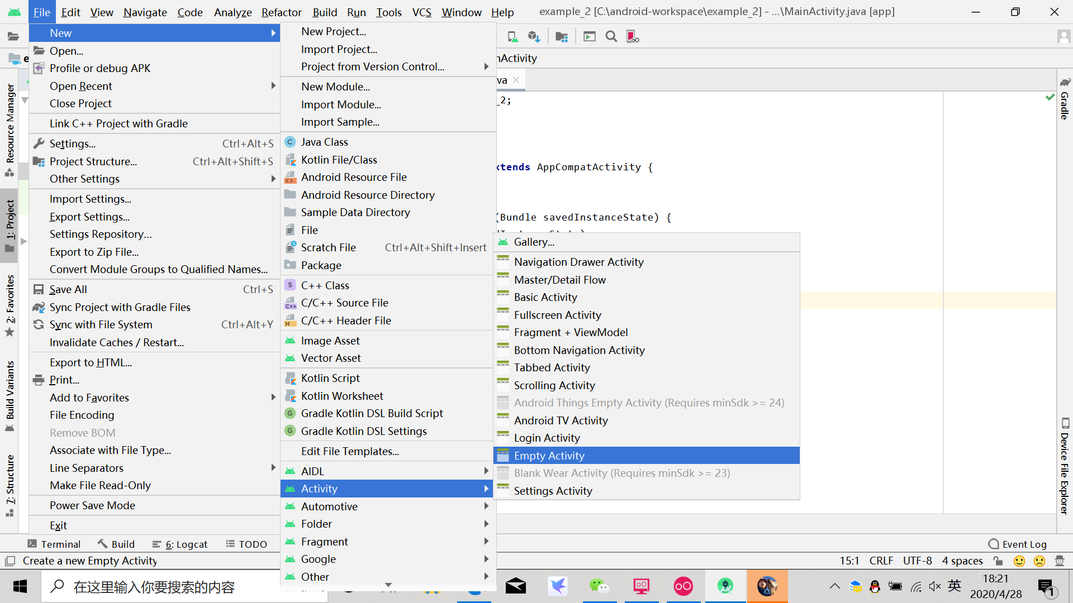Image resolution: width=1073 pixels, height=603 pixels.
Task: Expand the Activity submenu arrow
Action: [x=486, y=488]
